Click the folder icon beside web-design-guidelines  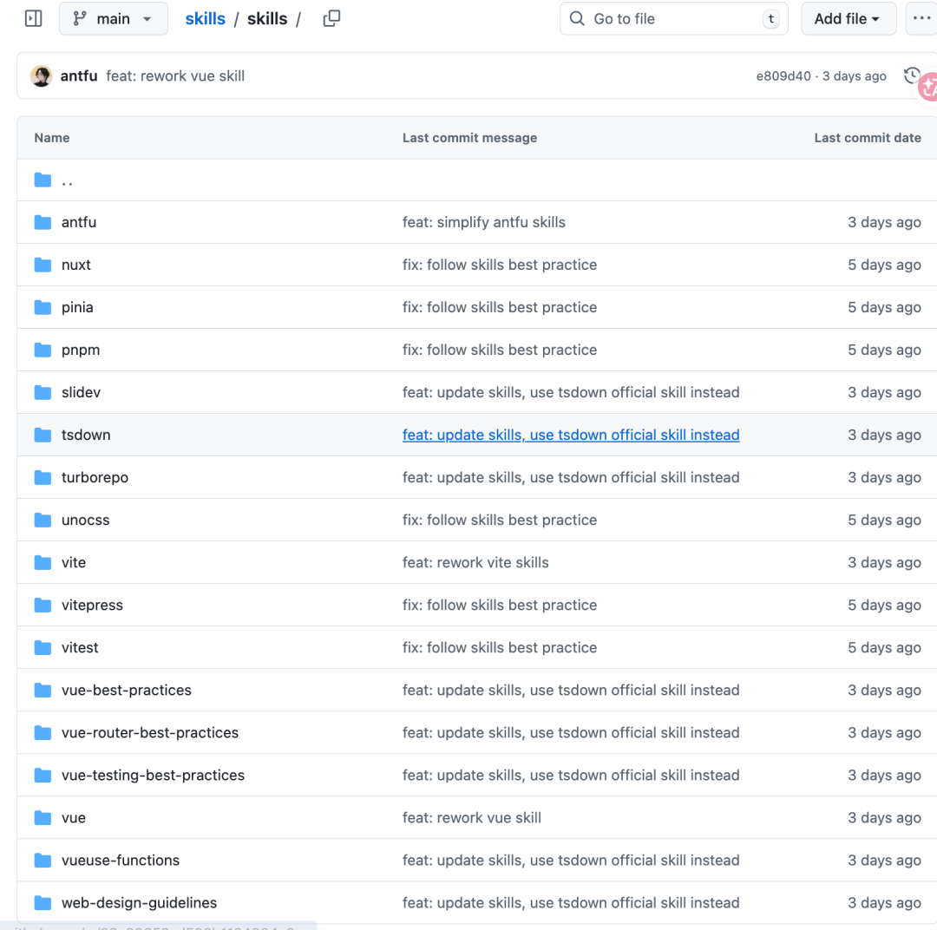pos(43,902)
